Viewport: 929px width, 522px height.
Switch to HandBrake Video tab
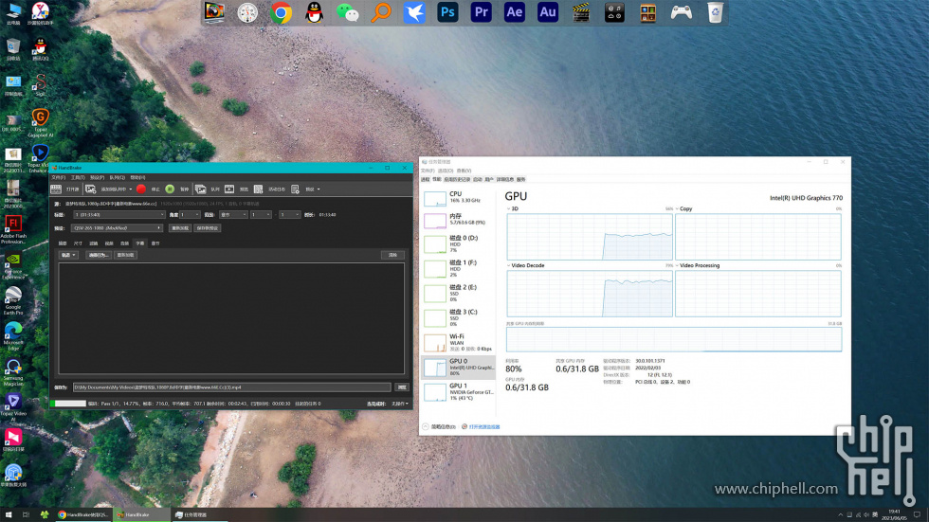(109, 243)
